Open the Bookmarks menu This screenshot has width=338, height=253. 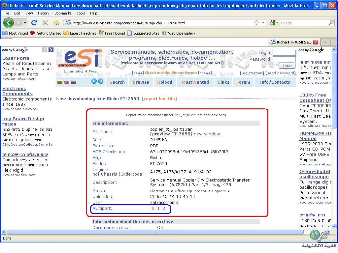[x=63, y=13]
